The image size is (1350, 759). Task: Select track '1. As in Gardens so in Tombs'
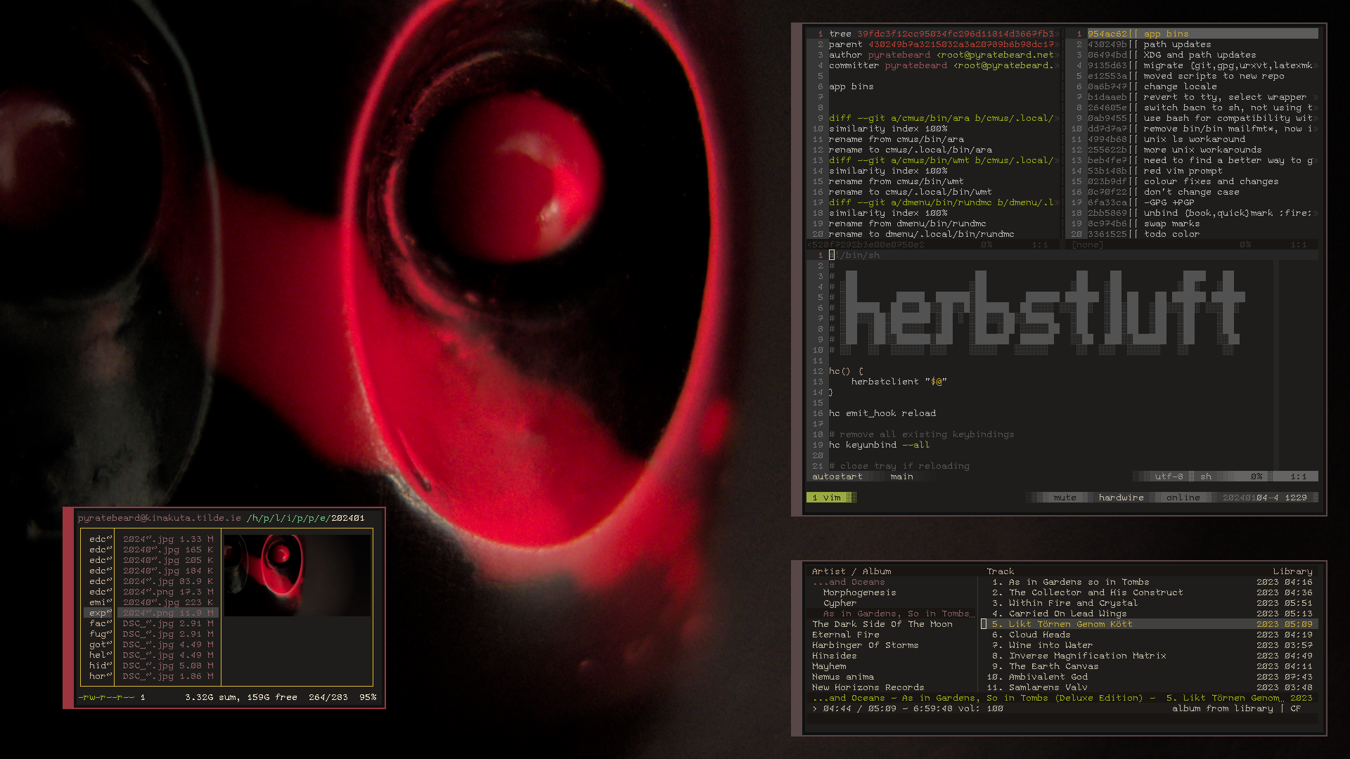(1150, 582)
